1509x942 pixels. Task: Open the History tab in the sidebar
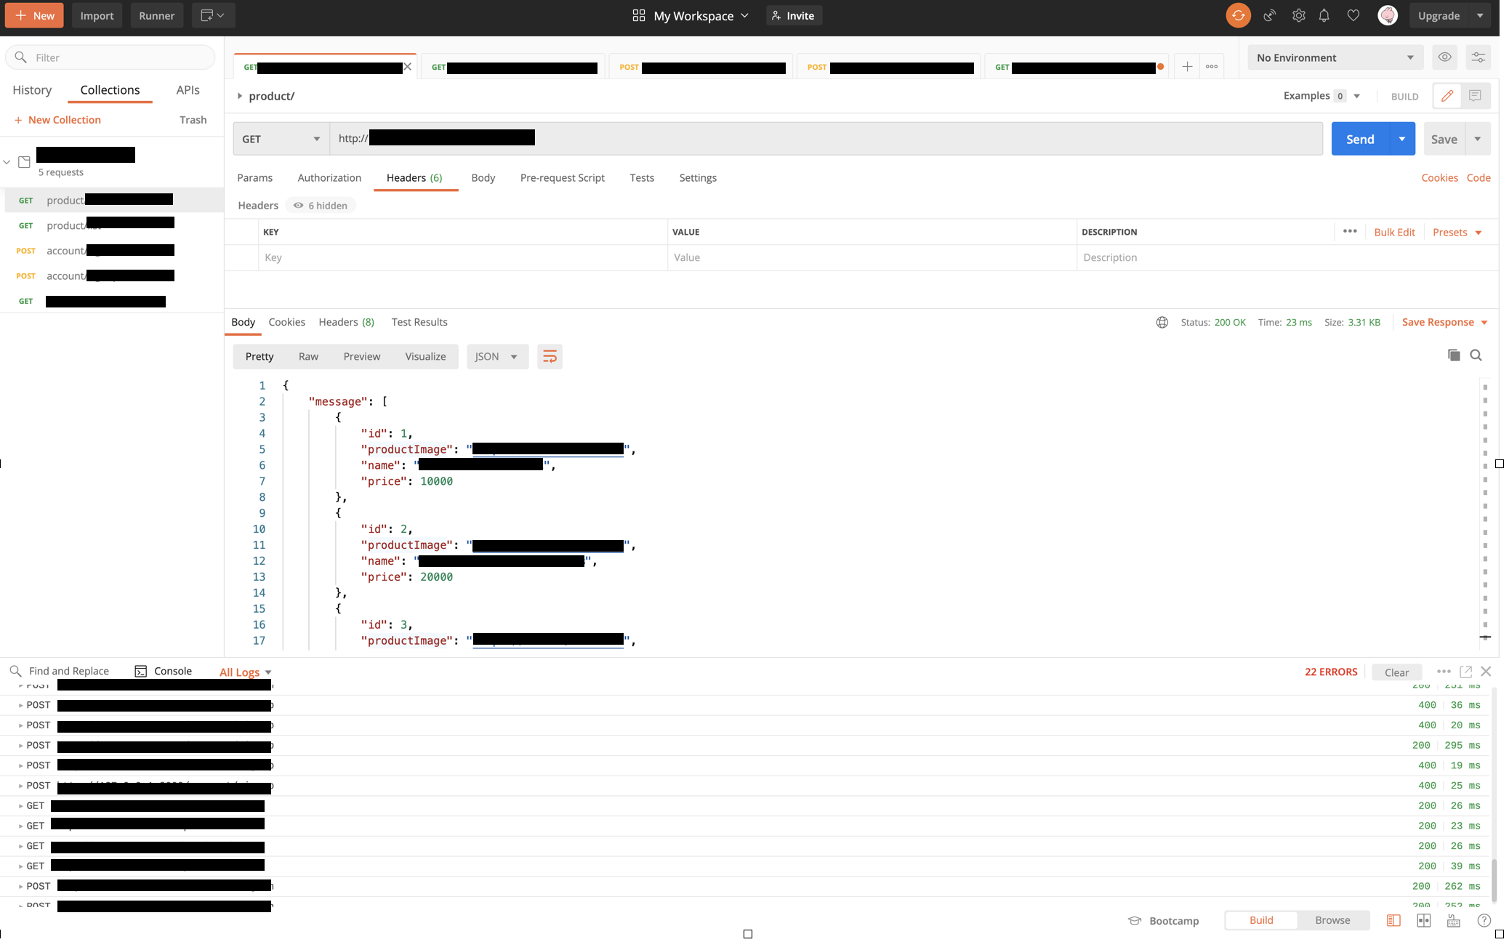(32, 89)
